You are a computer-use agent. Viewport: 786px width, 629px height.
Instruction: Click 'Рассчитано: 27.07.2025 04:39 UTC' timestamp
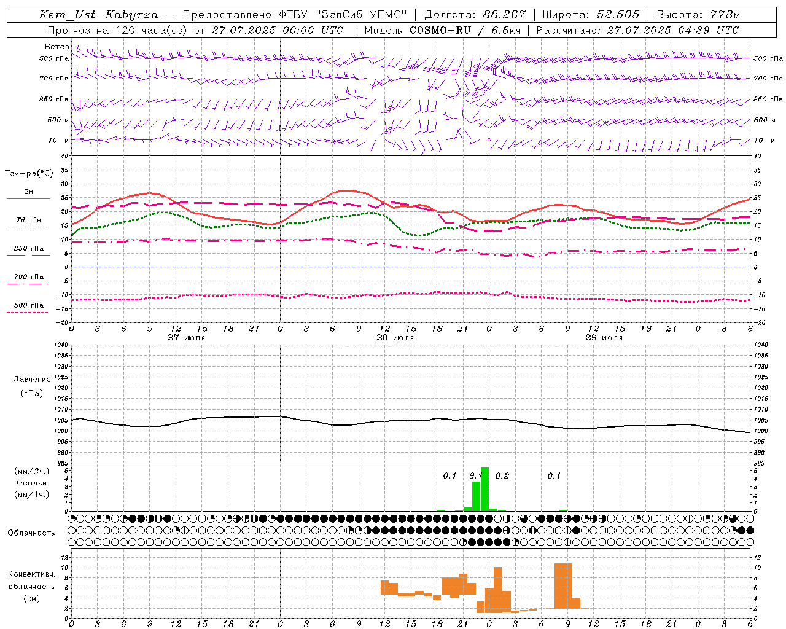[637, 30]
